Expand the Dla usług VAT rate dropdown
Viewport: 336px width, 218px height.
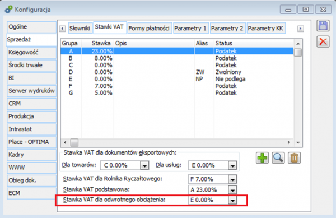click(x=232, y=165)
